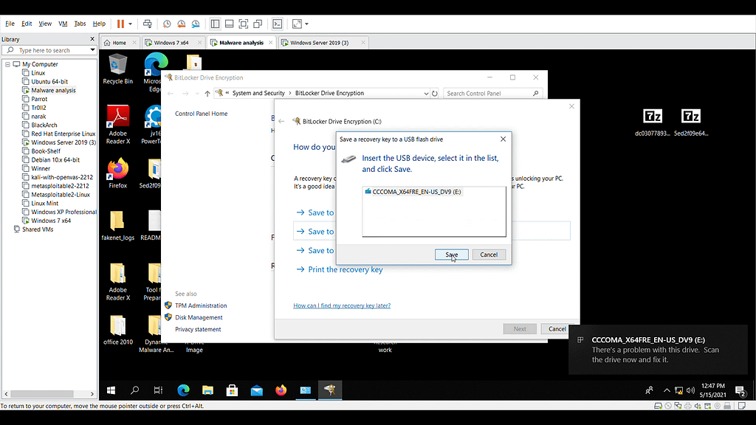Take a snapshot with the clock-plus icon
The width and height of the screenshot is (756, 425).
coord(167,24)
